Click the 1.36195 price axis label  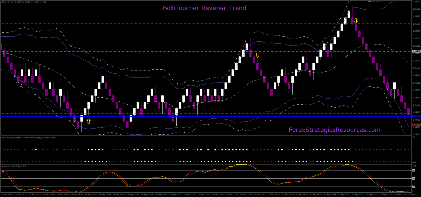click(416, 31)
